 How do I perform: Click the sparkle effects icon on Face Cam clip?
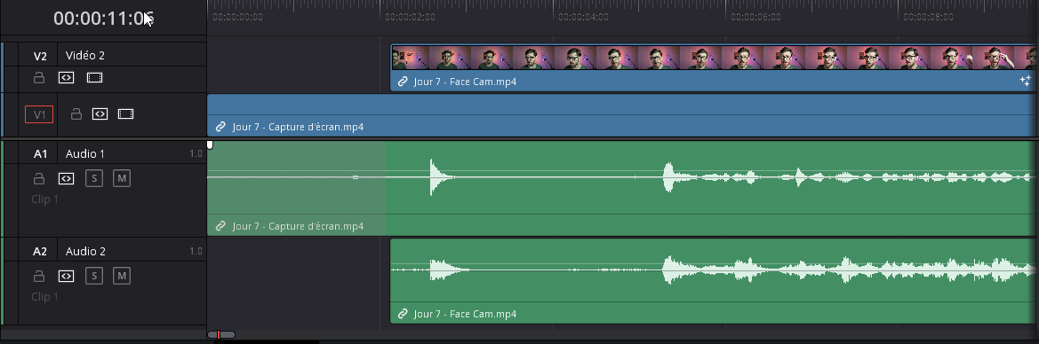1025,82
